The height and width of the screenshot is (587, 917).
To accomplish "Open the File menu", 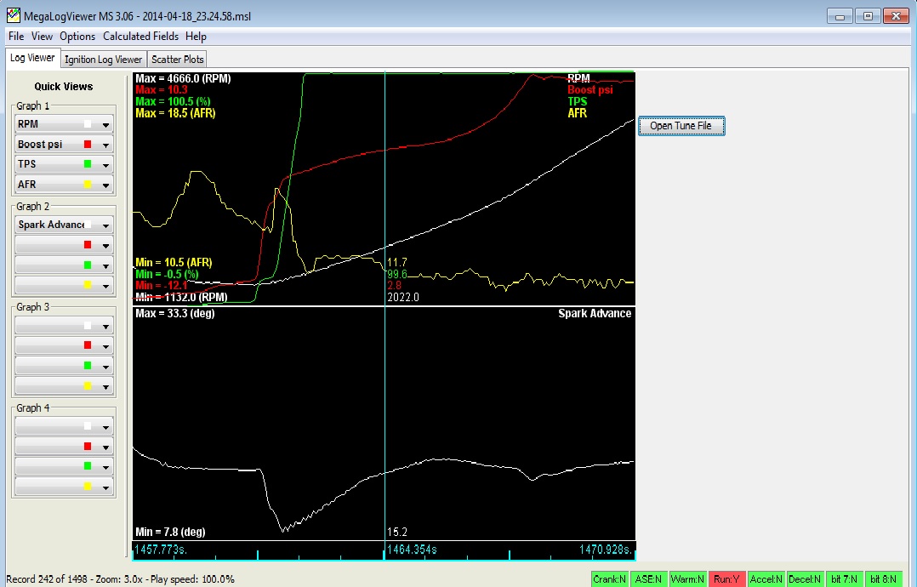I will [x=16, y=37].
